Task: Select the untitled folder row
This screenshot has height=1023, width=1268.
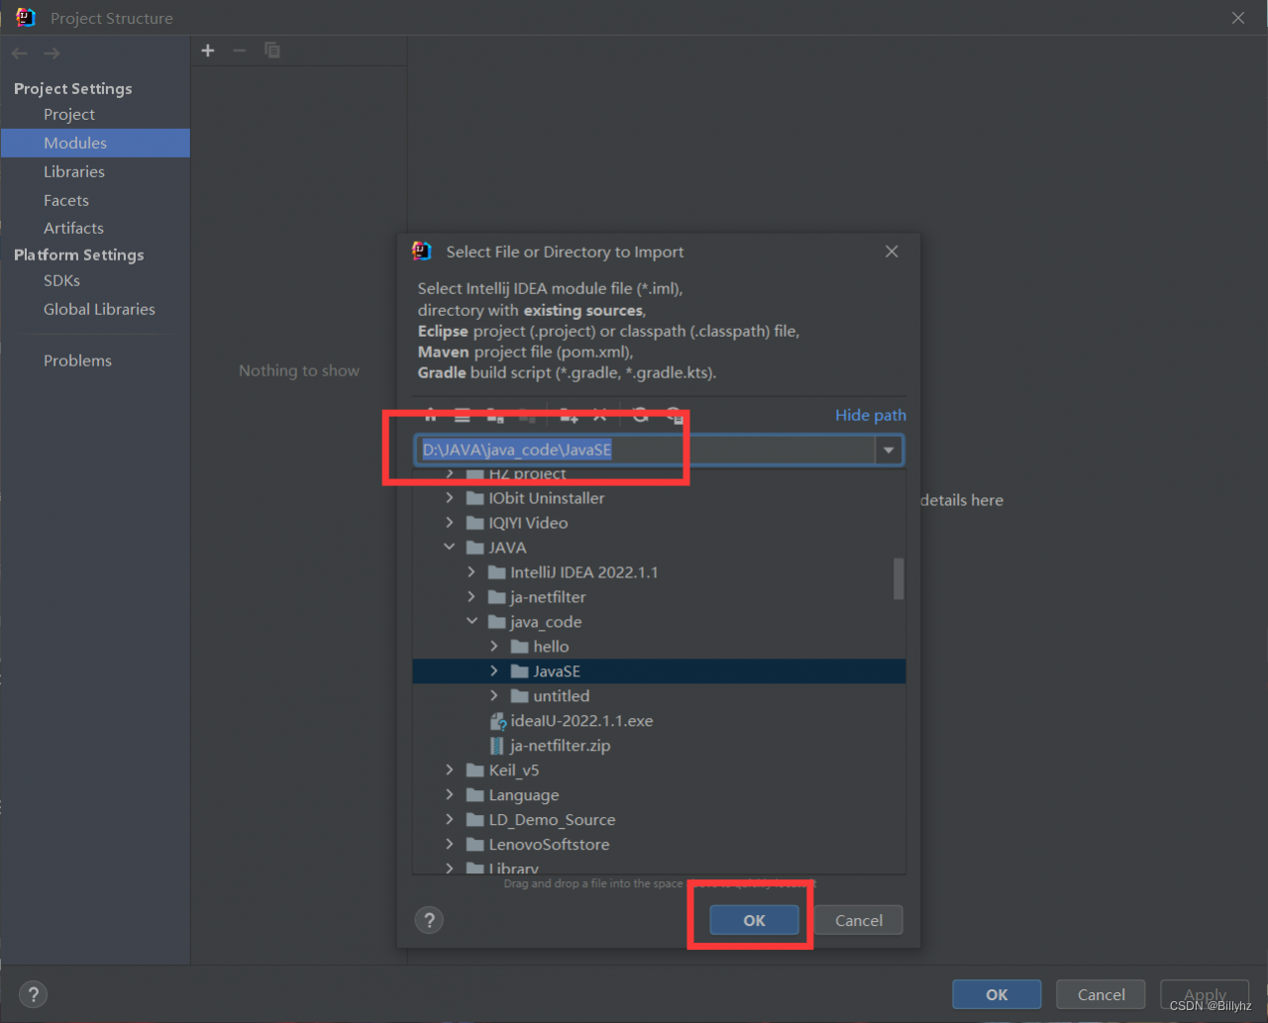Action: point(659,696)
